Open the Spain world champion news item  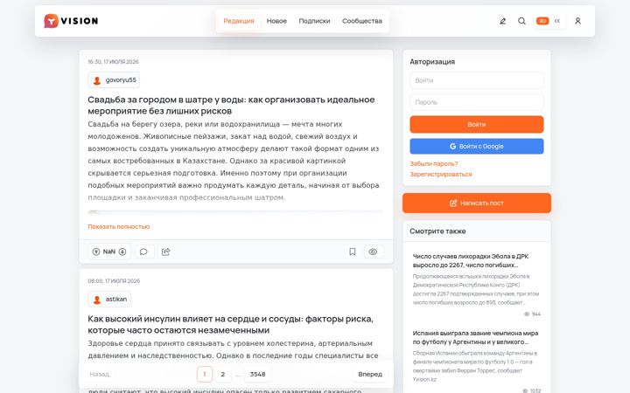click(477, 337)
